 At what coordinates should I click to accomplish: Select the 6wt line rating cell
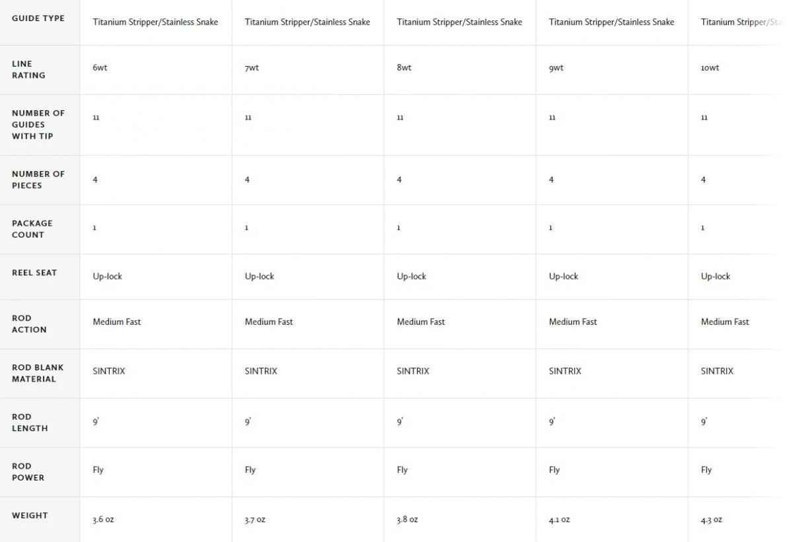pyautogui.click(x=100, y=68)
